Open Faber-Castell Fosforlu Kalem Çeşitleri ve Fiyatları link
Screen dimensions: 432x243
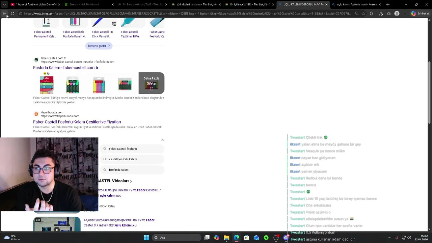[77, 122]
